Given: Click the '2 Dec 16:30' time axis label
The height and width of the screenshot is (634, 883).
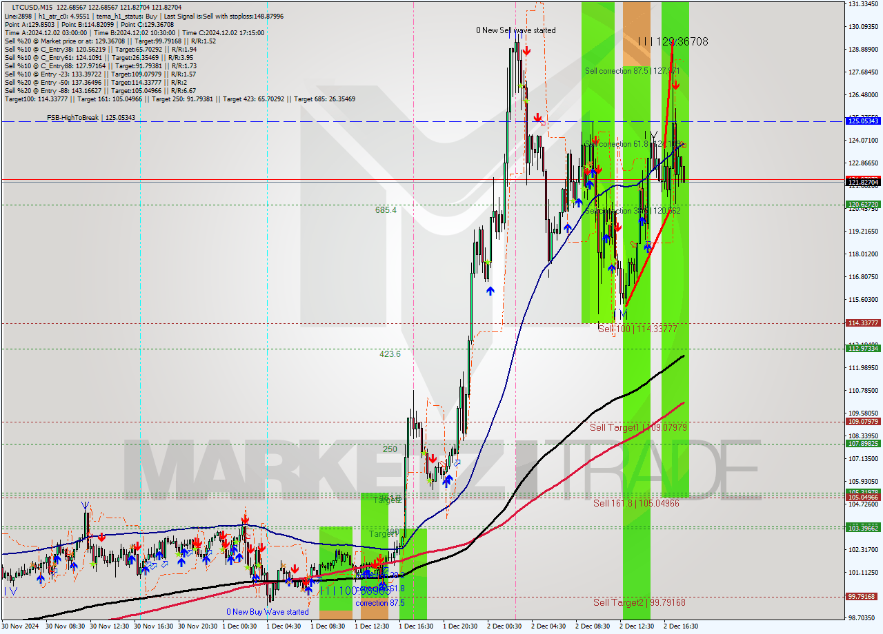Looking at the screenshot, I should click(682, 626).
